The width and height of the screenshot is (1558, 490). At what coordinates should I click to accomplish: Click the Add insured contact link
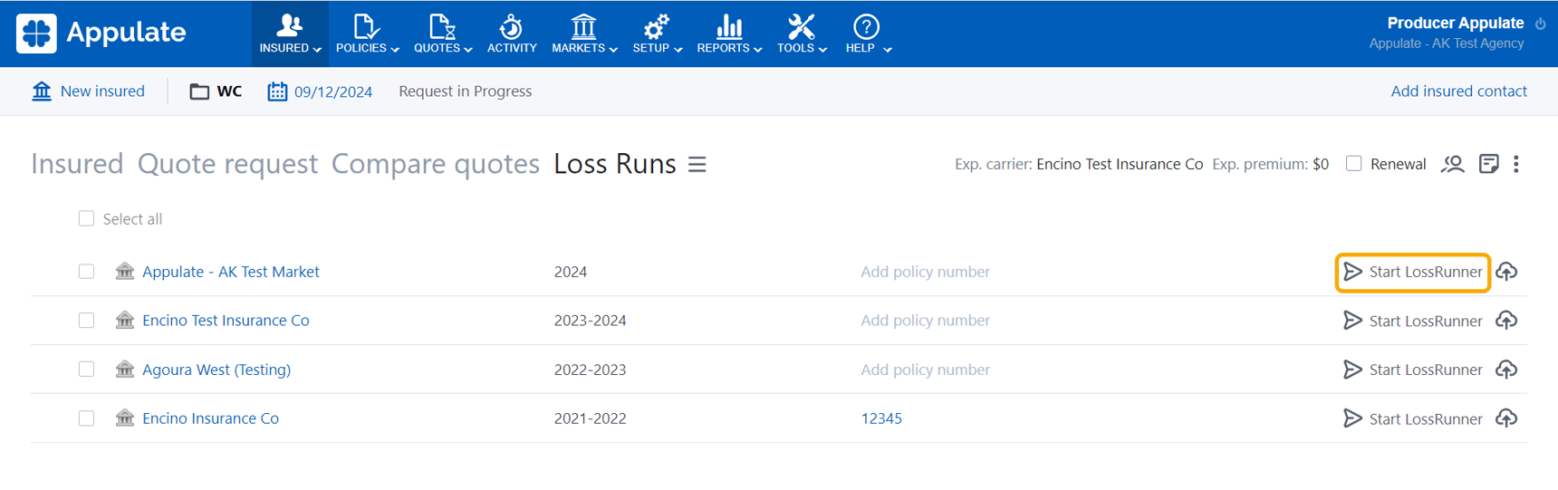(1458, 91)
